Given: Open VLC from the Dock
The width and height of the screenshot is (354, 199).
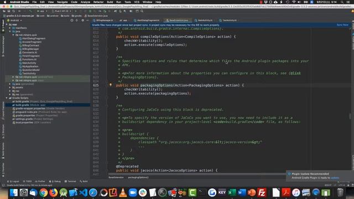Looking at the screenshot, I should pos(123,193).
